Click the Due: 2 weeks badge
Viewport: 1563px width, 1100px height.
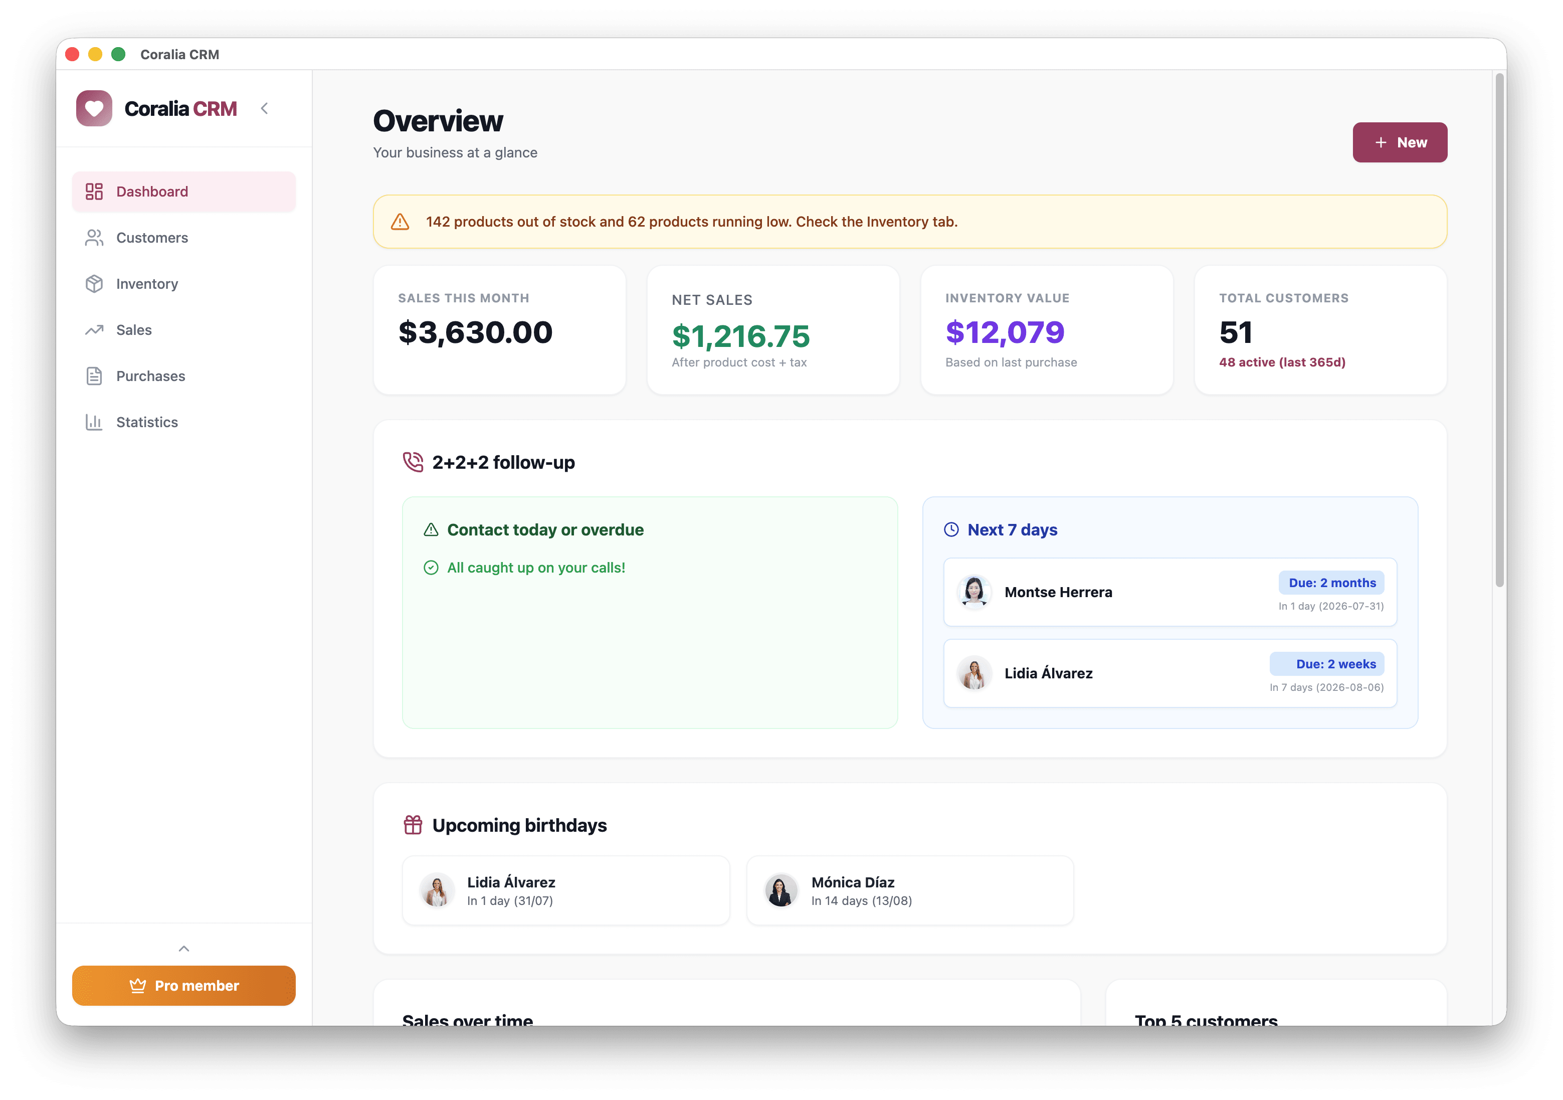pos(1327,664)
